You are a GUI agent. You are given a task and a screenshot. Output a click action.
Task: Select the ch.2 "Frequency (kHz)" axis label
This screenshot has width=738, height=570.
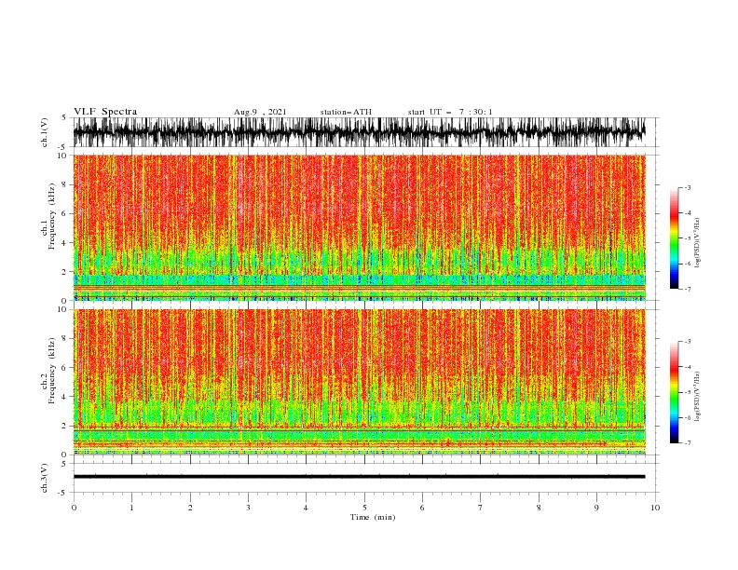point(52,371)
